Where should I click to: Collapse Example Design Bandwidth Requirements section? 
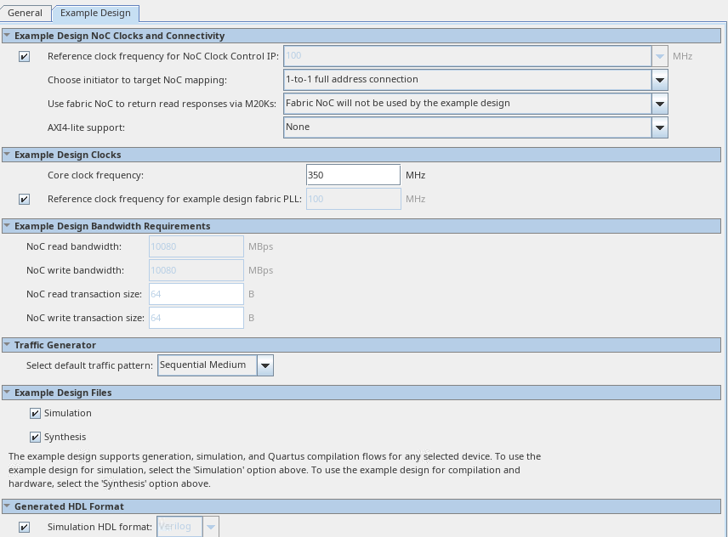(x=8, y=226)
